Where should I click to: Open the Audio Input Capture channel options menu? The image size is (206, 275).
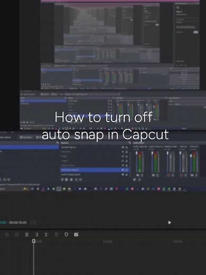(142, 175)
